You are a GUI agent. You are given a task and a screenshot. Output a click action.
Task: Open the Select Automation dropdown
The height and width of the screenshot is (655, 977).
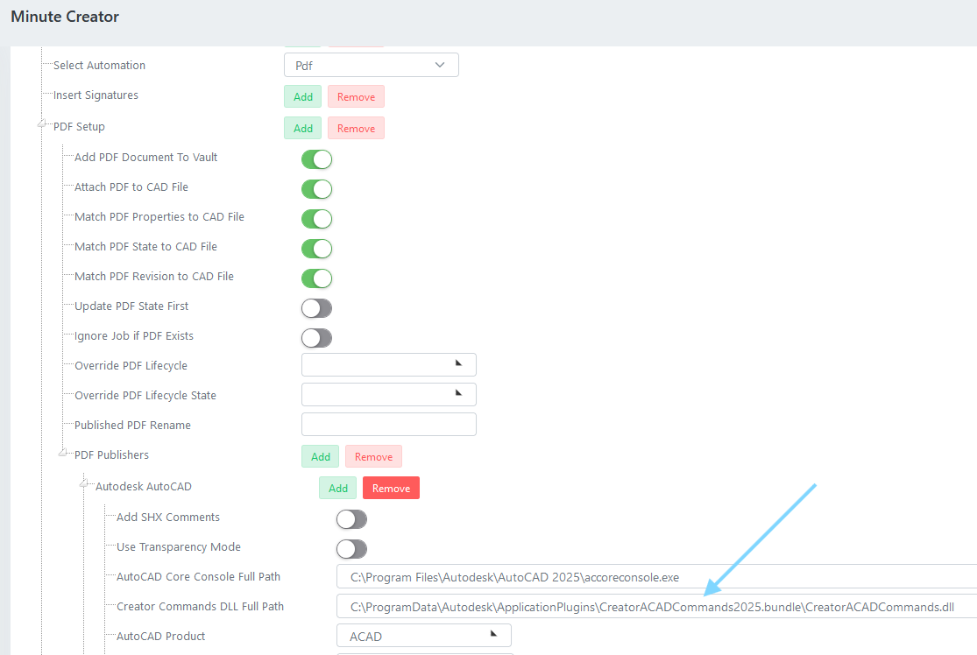click(371, 66)
